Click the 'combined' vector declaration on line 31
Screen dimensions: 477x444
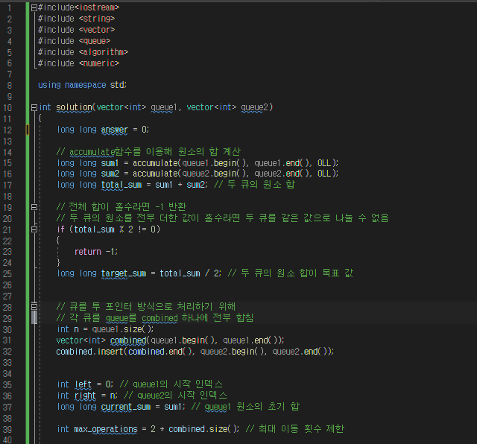pos(128,340)
